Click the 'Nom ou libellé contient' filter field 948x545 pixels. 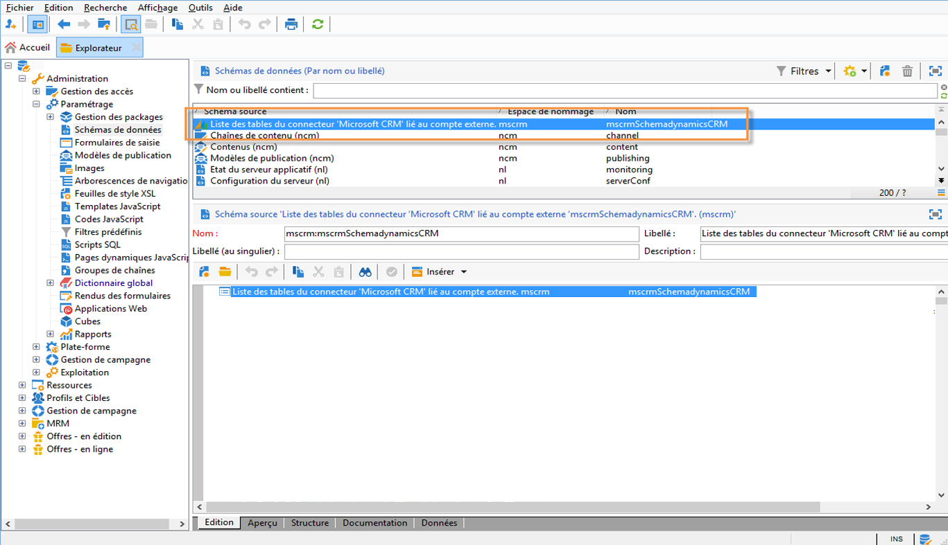pos(625,90)
